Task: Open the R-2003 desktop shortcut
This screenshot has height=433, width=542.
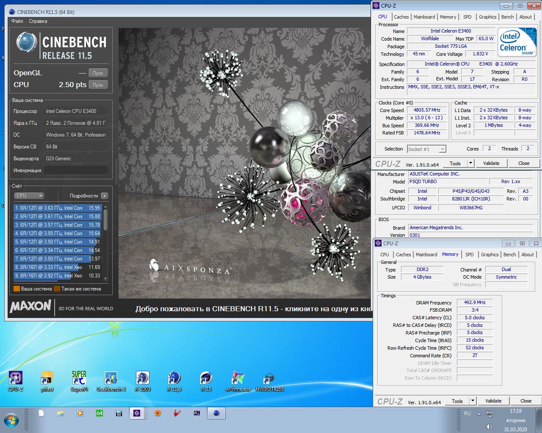Action: point(142,381)
